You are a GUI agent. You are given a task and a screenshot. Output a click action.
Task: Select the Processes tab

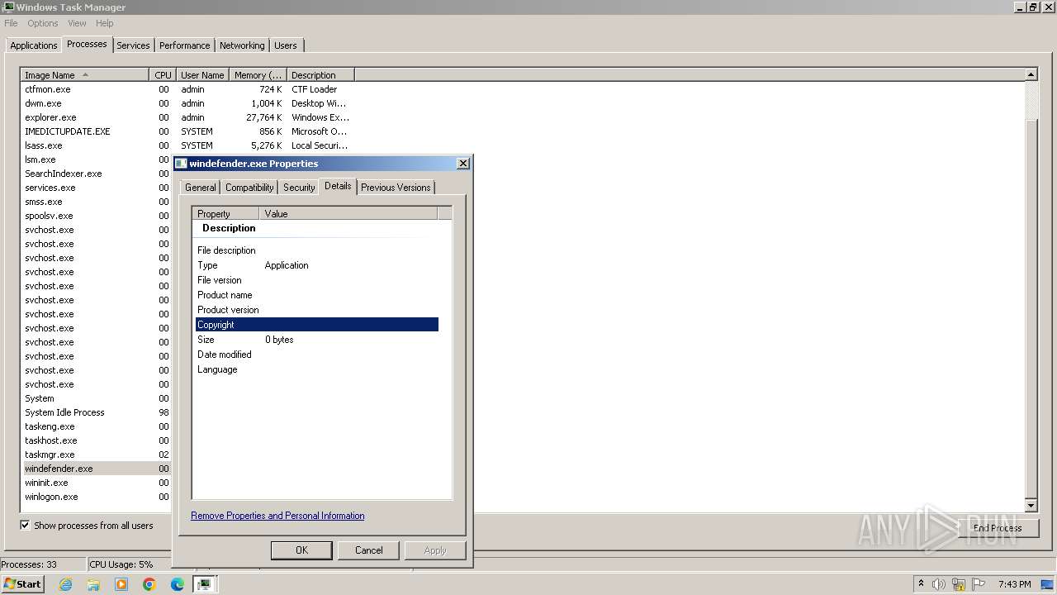(87, 44)
